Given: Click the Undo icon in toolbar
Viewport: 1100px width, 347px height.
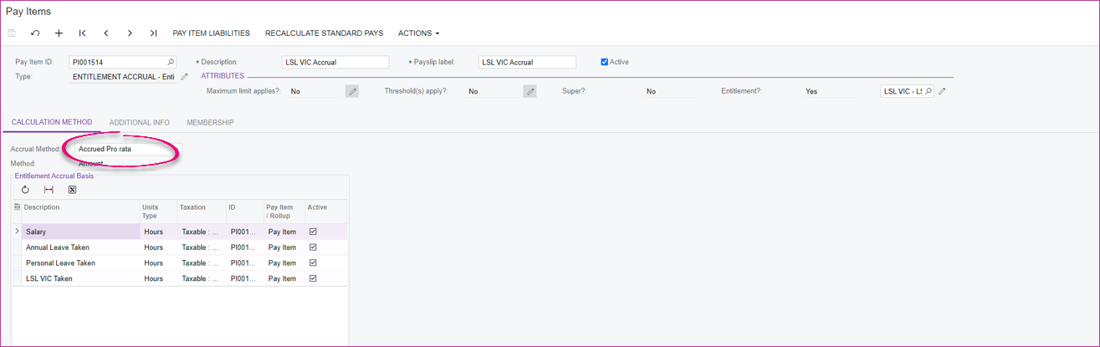Looking at the screenshot, I should click(35, 33).
